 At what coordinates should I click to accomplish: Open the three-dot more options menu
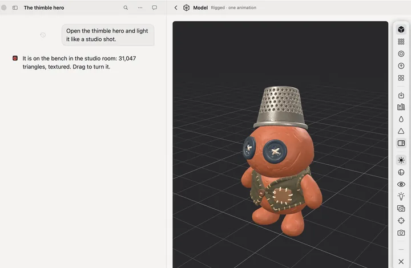(140, 7)
